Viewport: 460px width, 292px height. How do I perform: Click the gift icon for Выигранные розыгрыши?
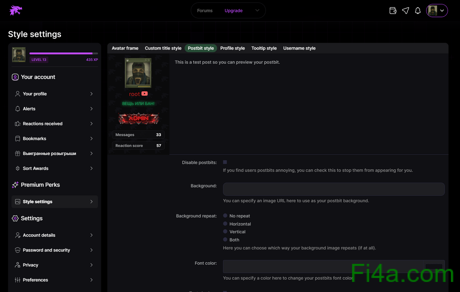point(17,154)
